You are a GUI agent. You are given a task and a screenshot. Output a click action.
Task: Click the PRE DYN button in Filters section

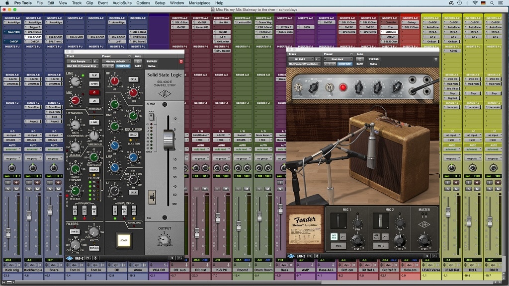(94, 248)
